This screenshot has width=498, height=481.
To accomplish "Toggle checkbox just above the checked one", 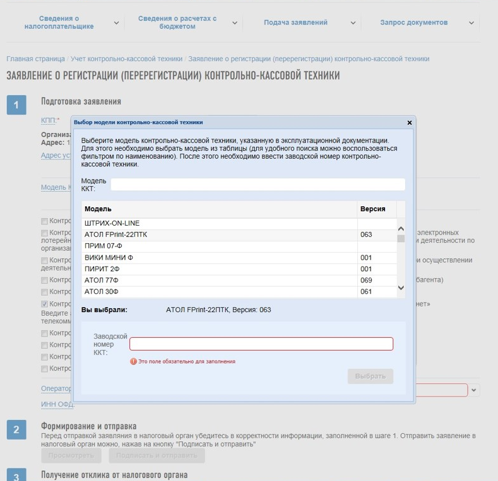I will coord(44,292).
